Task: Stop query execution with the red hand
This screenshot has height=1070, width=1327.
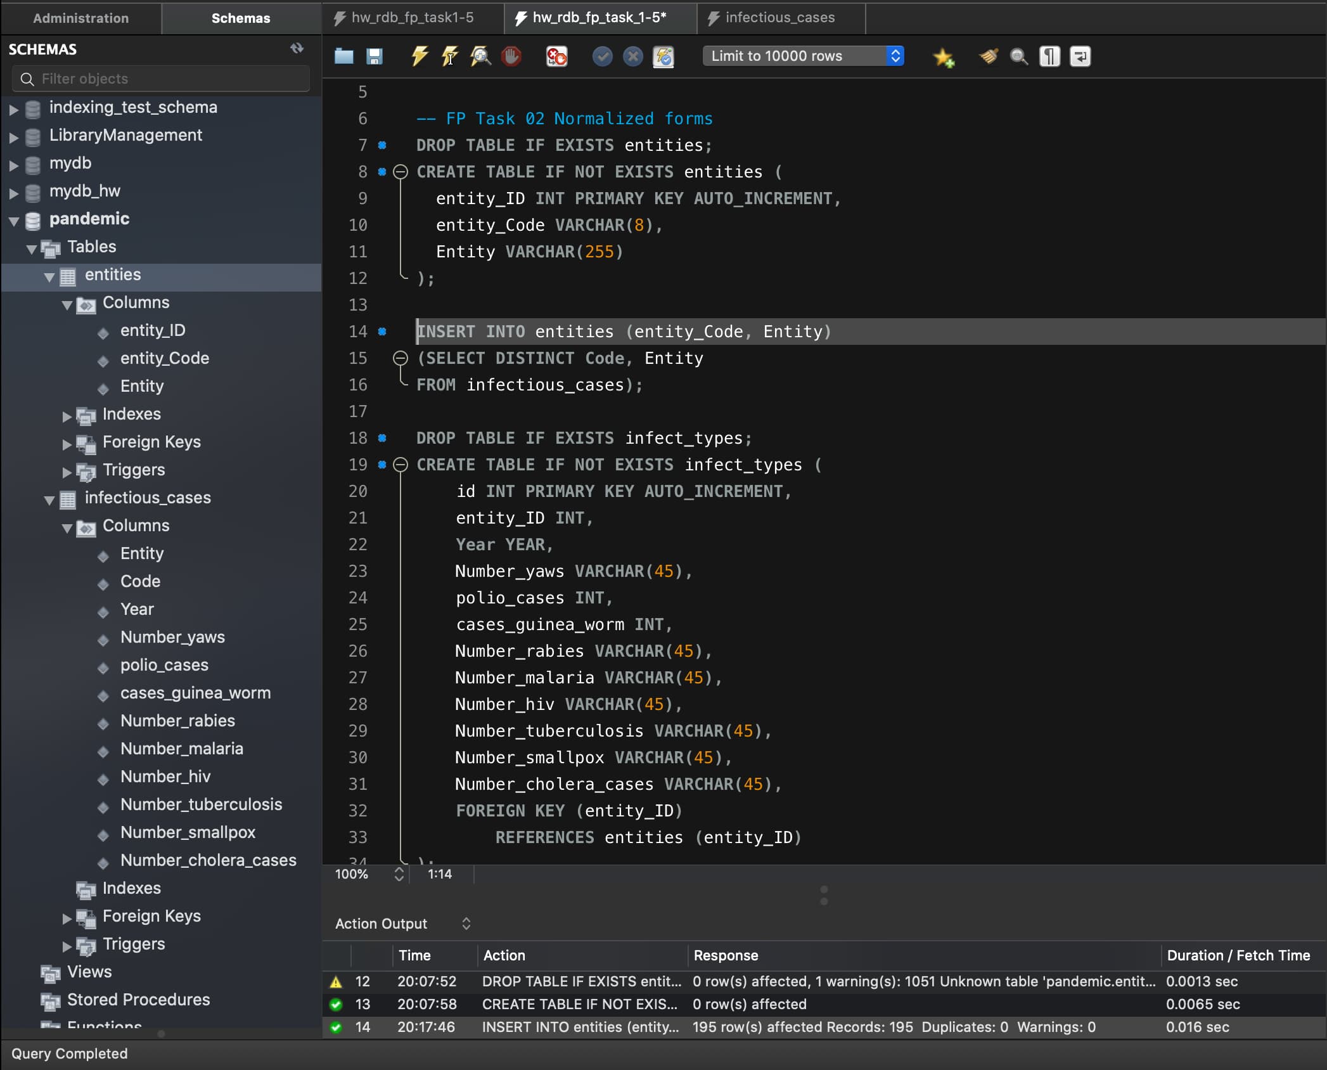Action: click(x=511, y=56)
